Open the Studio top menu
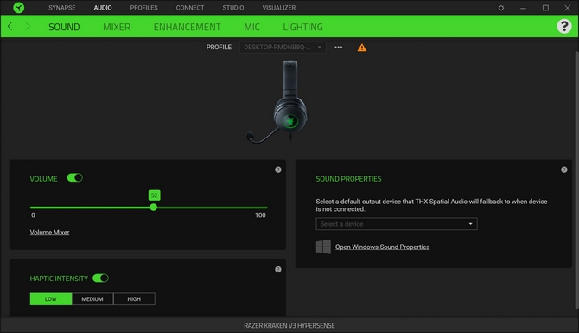This screenshot has height=333, width=579. pyautogui.click(x=233, y=8)
